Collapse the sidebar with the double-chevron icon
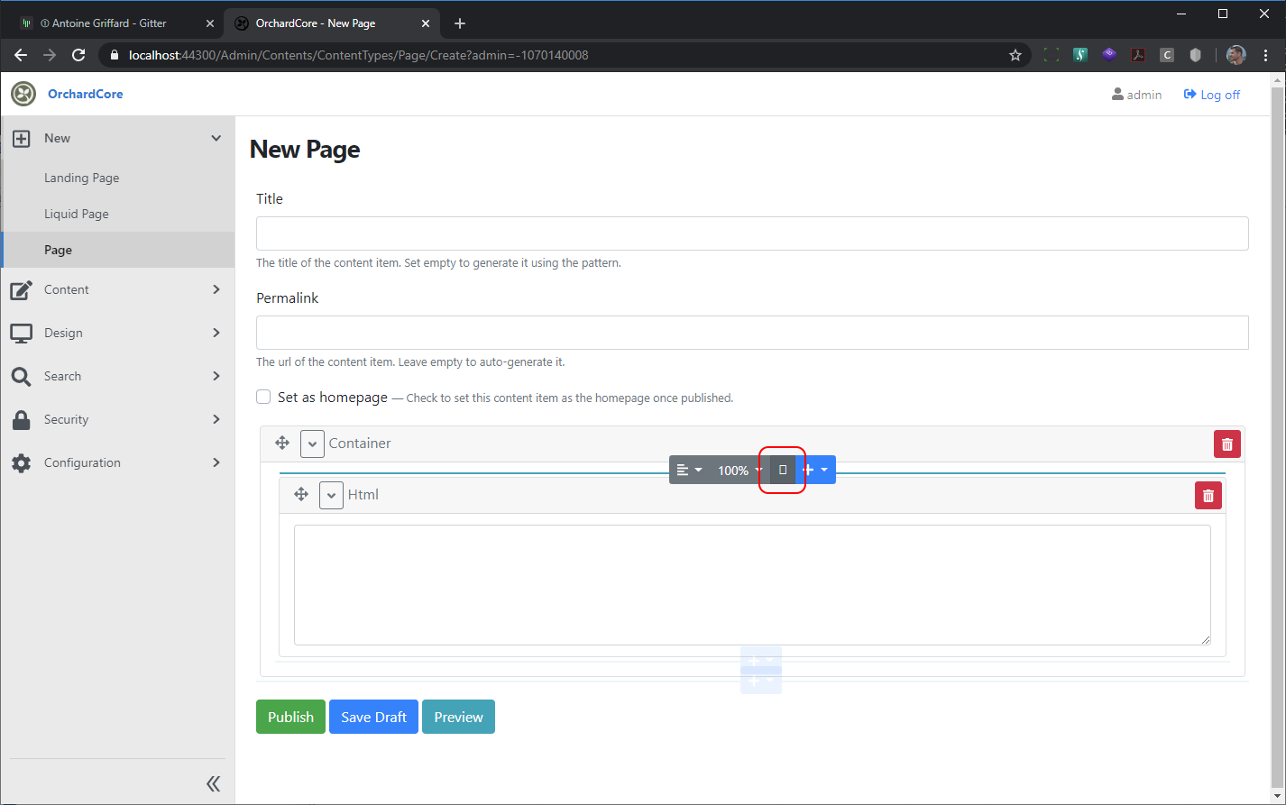This screenshot has height=805, width=1286. (214, 782)
